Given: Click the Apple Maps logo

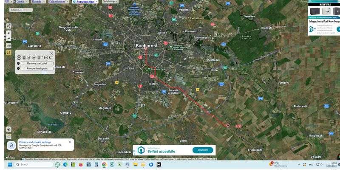Looking at the screenshot, I should coord(11,157).
